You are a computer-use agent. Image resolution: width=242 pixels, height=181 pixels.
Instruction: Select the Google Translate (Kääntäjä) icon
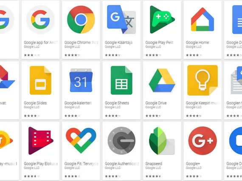121,19
